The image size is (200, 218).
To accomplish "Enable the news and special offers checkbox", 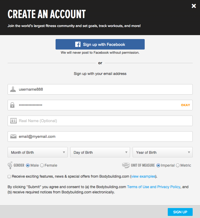I will tap(9, 177).
